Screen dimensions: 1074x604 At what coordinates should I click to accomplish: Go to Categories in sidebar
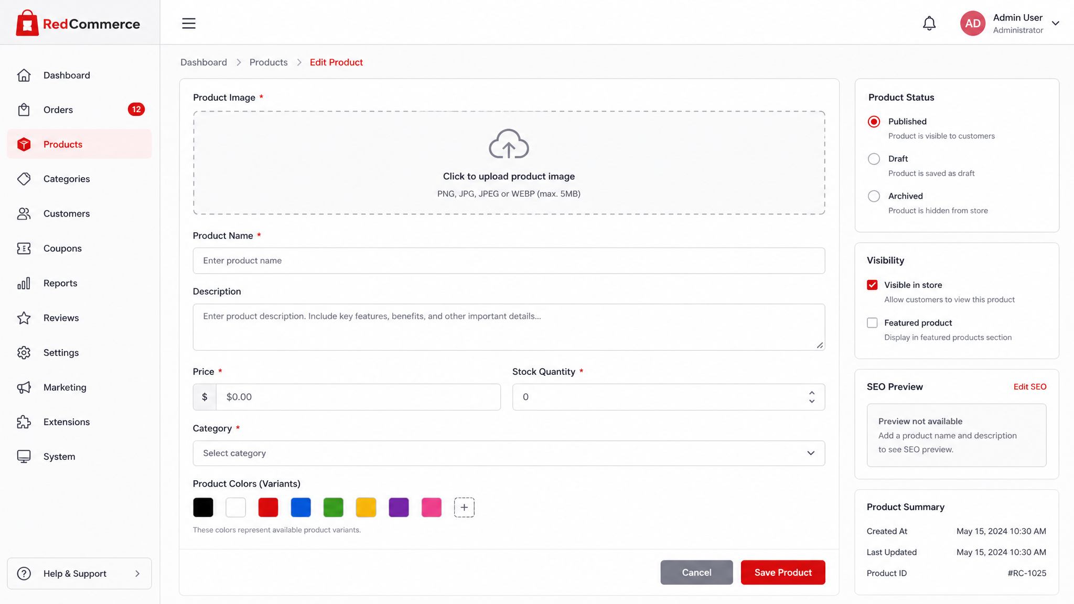[x=79, y=179]
